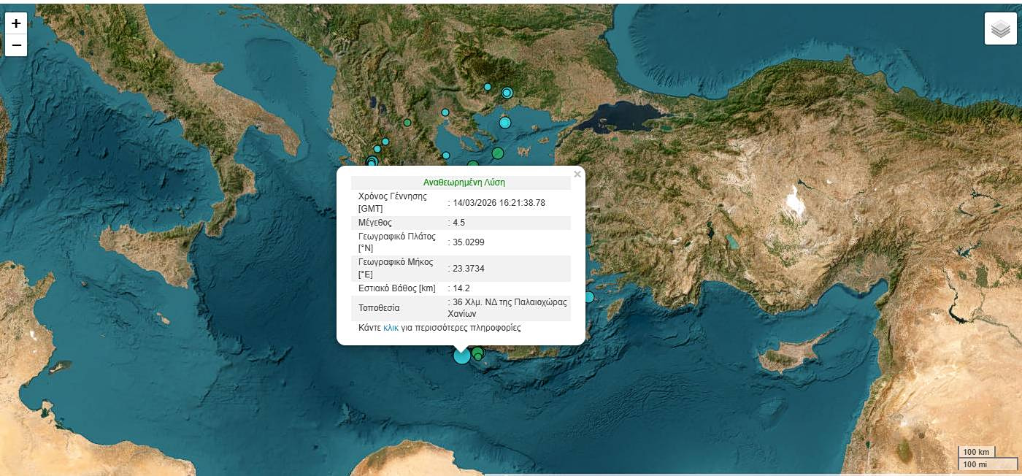This screenshot has height=476, width=1022.
Task: Click the zoom out minus button
Action: point(16,45)
